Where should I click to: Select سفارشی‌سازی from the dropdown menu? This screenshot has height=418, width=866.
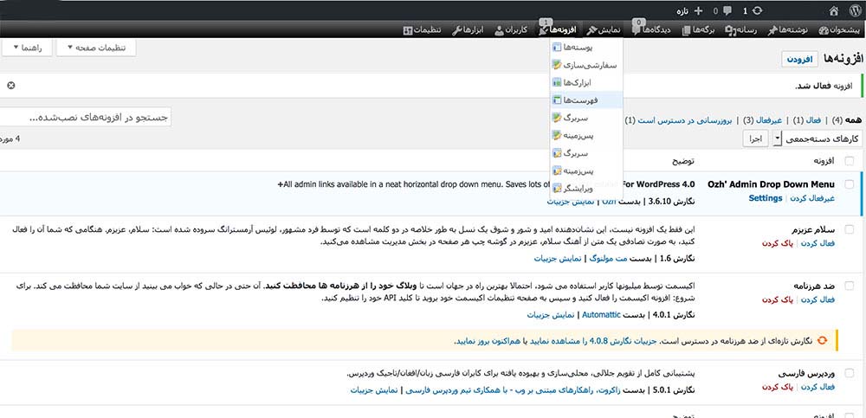585,65
